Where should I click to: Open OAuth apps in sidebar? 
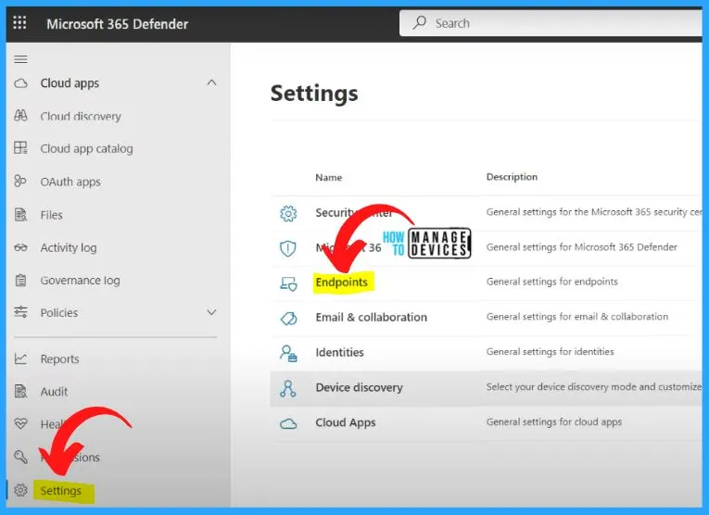(70, 182)
